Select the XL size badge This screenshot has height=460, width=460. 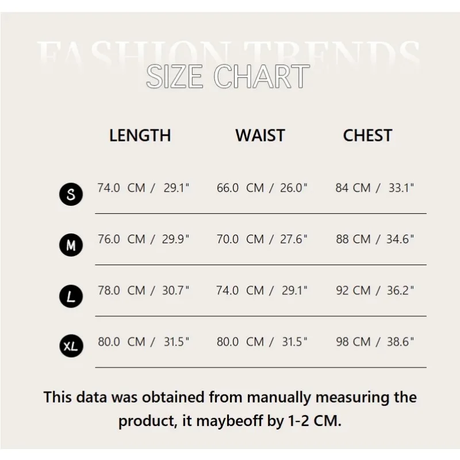[71, 347]
